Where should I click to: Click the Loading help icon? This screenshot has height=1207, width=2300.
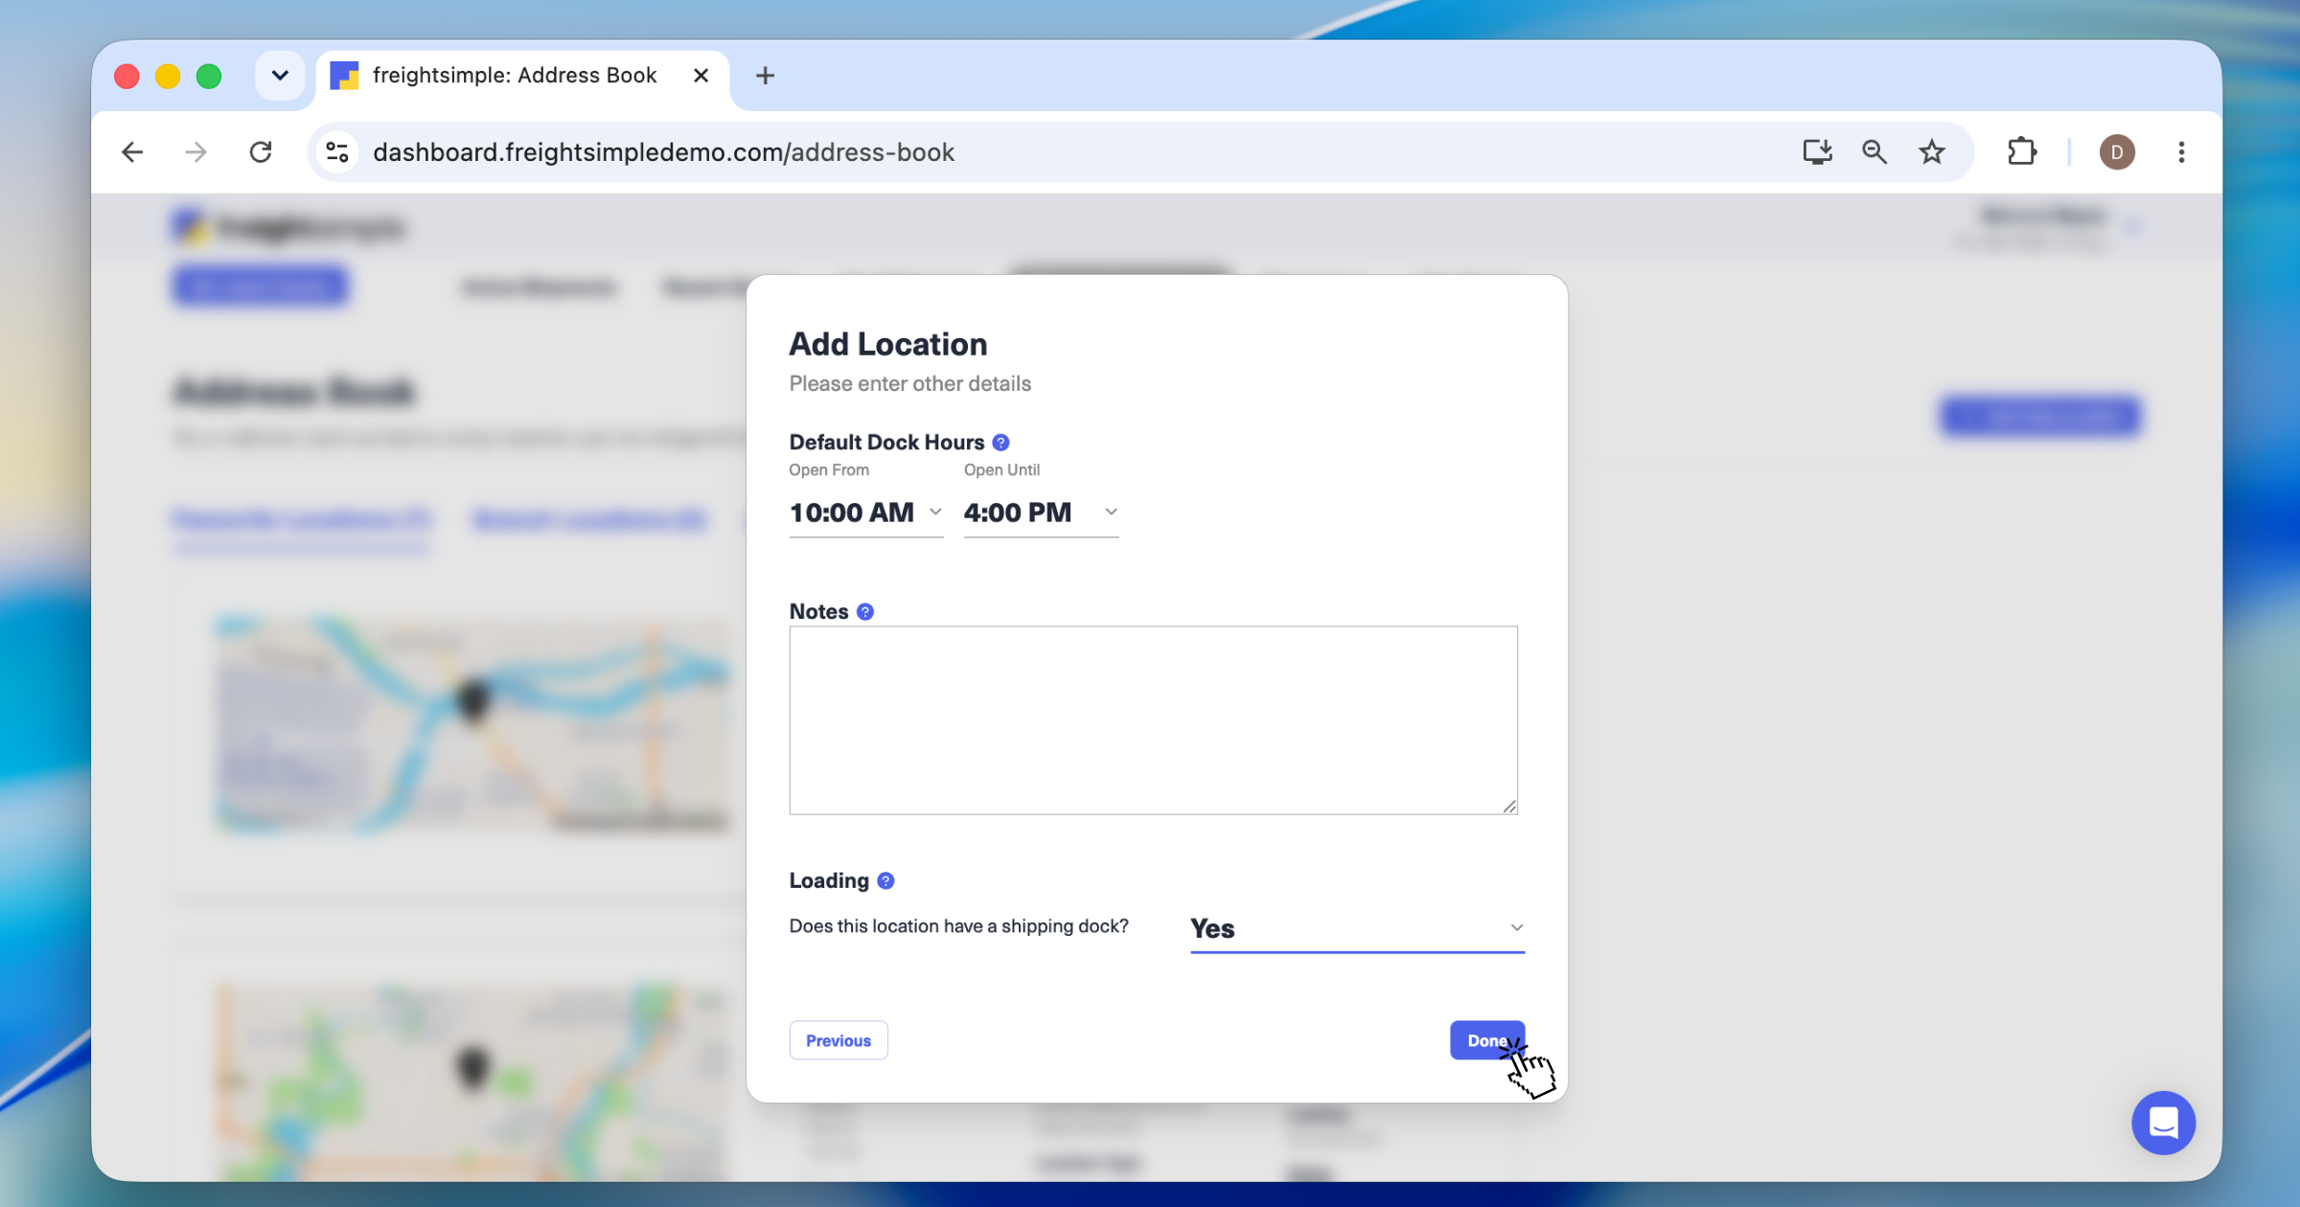[885, 881]
